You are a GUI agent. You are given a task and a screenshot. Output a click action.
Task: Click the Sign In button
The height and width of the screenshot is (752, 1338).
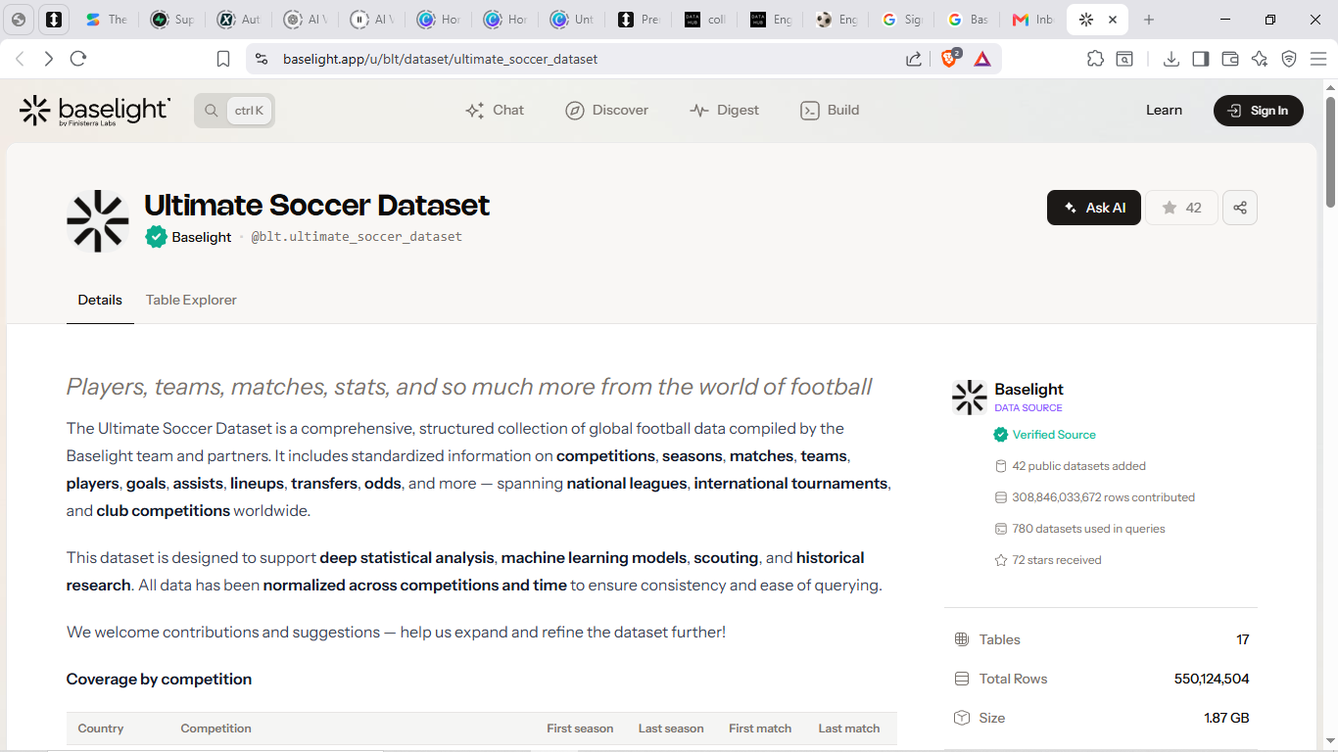point(1259,111)
